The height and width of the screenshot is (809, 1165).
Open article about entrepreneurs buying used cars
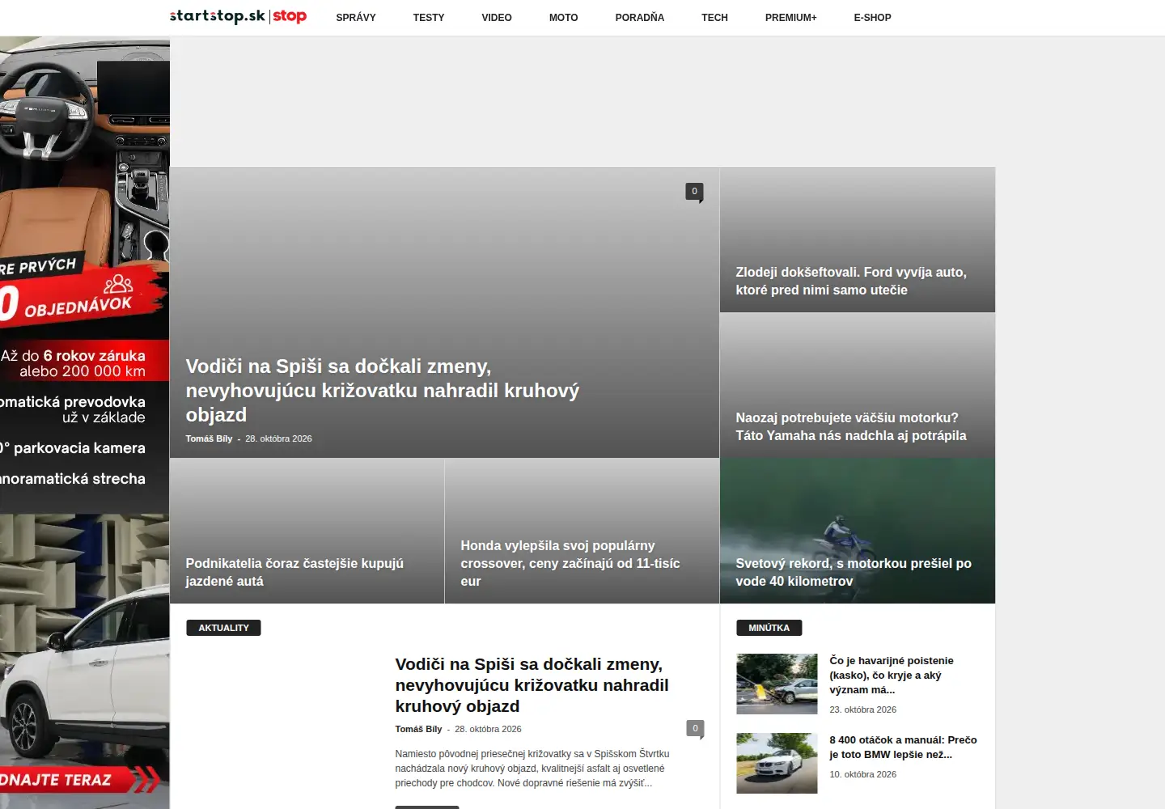[294, 572]
